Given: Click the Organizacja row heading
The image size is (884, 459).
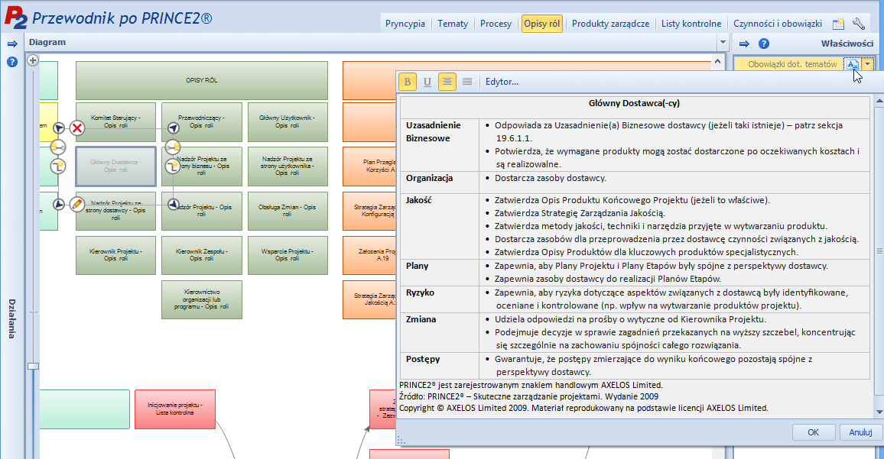Looking at the screenshot, I should (x=429, y=178).
